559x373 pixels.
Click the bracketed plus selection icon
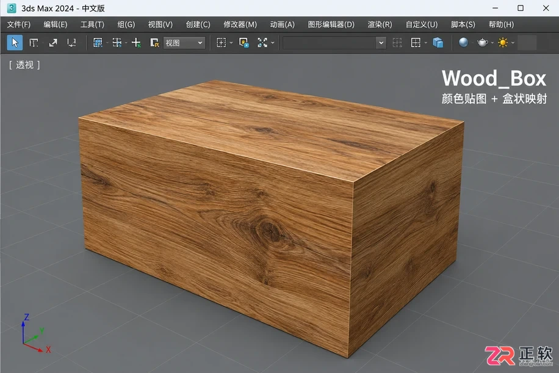click(221, 43)
